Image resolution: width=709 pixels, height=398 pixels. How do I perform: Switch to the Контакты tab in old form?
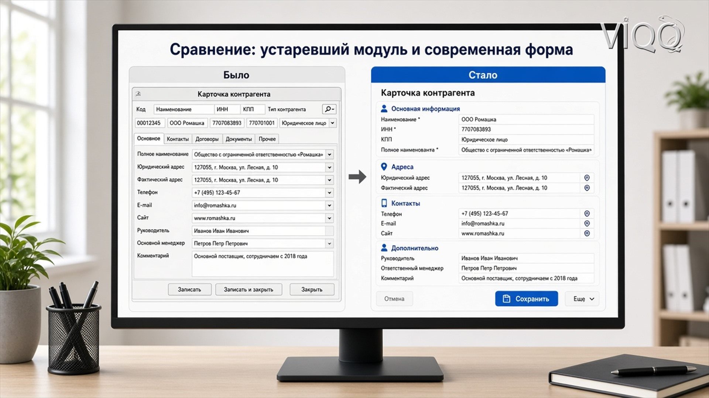click(x=178, y=139)
